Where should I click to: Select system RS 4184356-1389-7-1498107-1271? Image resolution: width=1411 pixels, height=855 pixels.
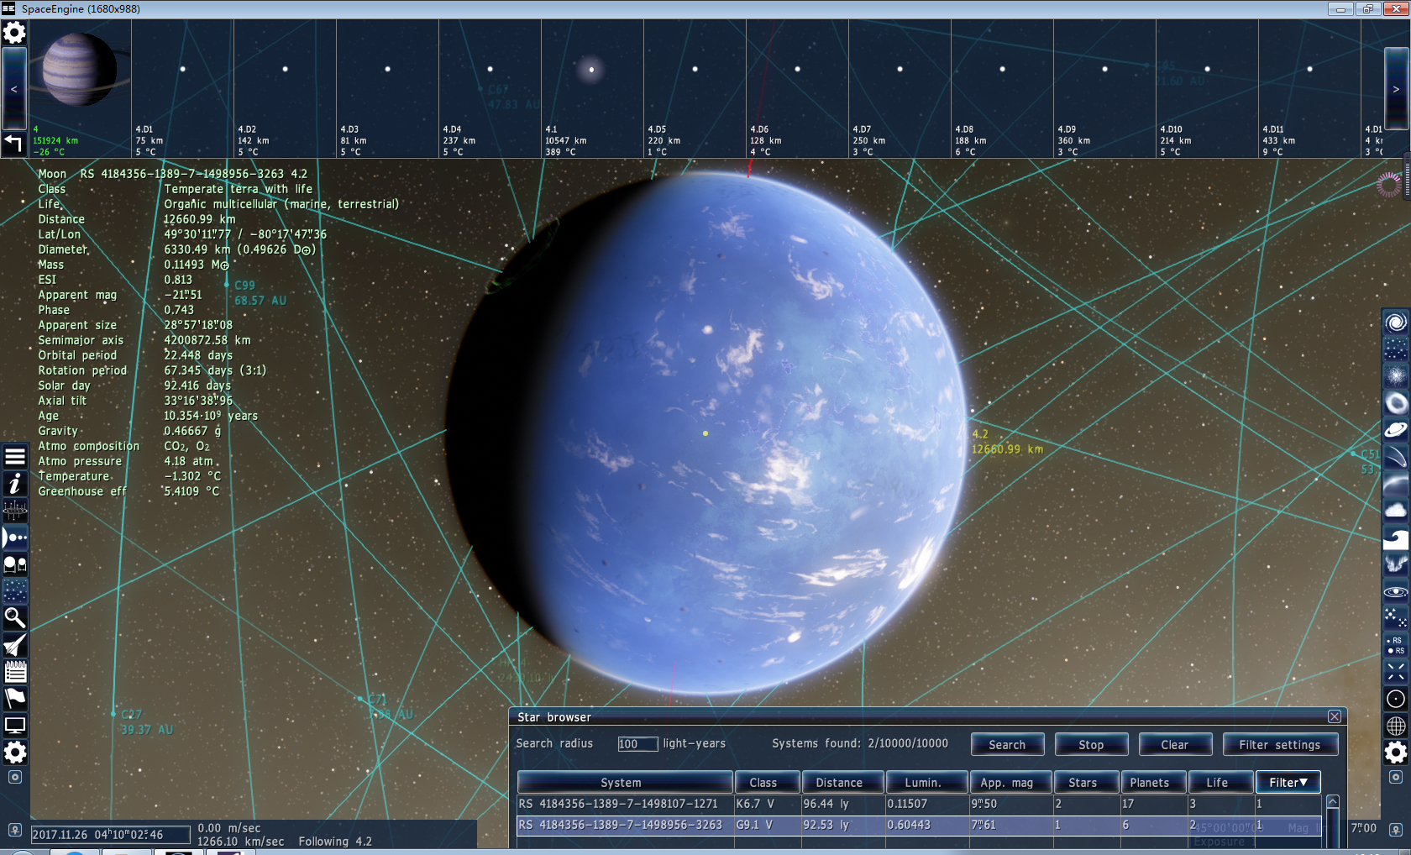click(919, 805)
